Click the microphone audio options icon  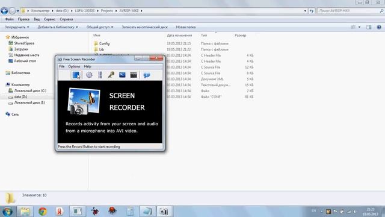pos(111,75)
